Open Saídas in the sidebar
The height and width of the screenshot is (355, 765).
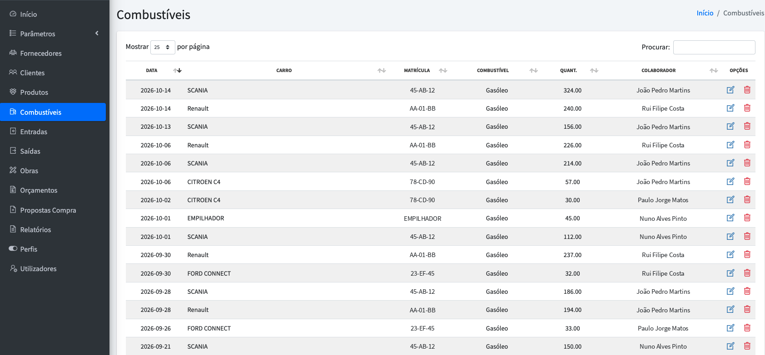(53, 151)
